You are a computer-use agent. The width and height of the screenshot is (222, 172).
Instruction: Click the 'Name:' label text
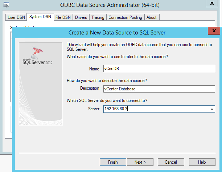click(x=95, y=69)
